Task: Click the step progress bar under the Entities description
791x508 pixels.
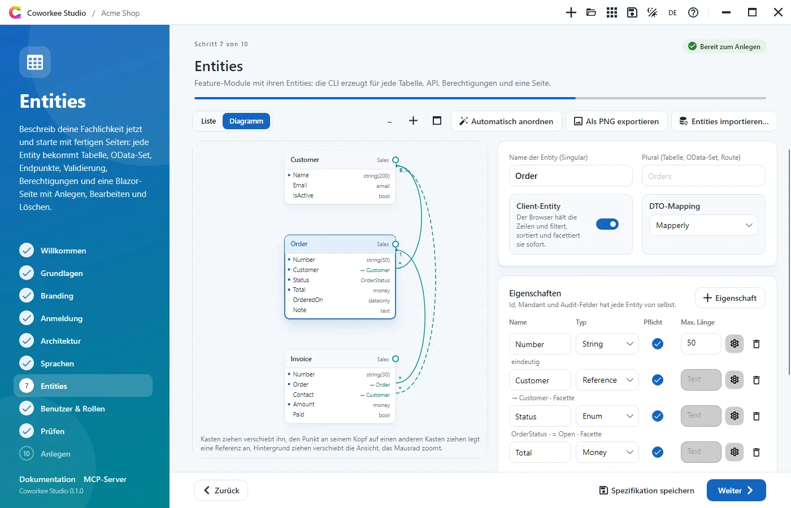Action: (480, 98)
